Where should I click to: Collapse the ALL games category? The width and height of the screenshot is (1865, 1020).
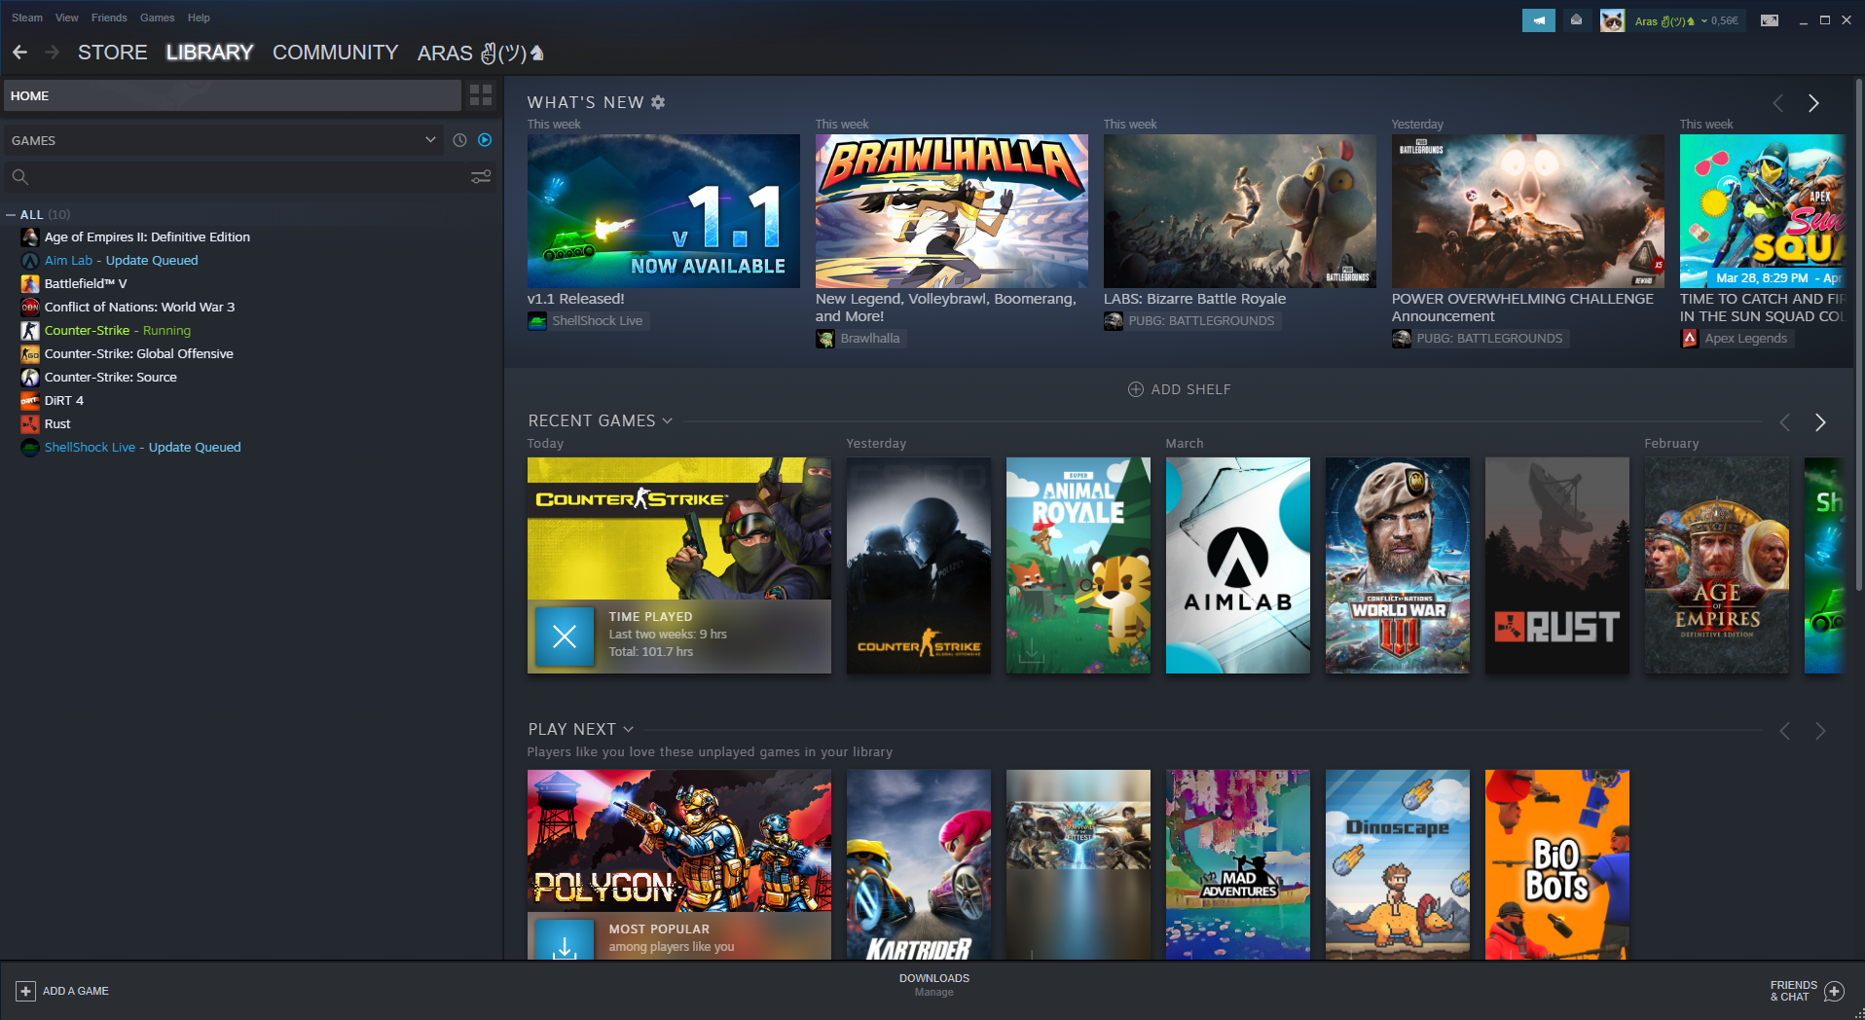tap(11, 215)
